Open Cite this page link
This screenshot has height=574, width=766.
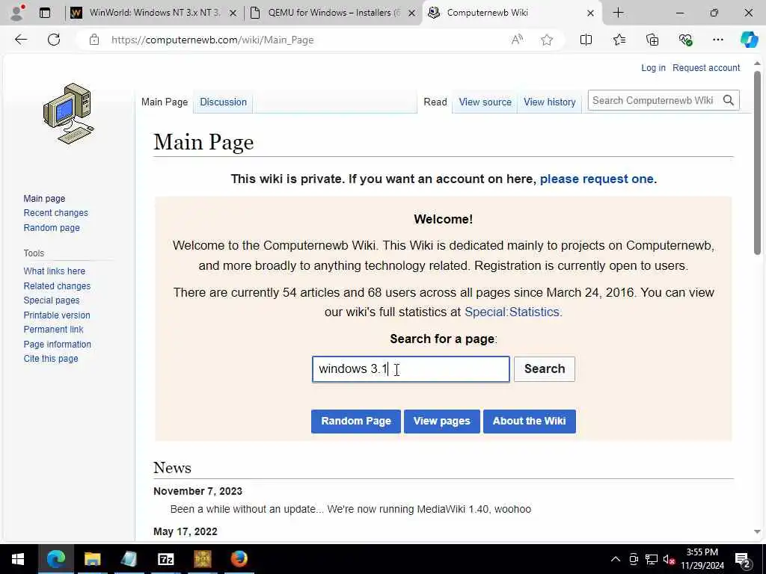click(x=51, y=359)
